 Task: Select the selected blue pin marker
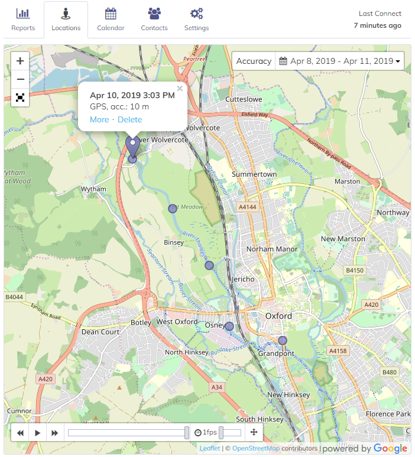tap(132, 147)
